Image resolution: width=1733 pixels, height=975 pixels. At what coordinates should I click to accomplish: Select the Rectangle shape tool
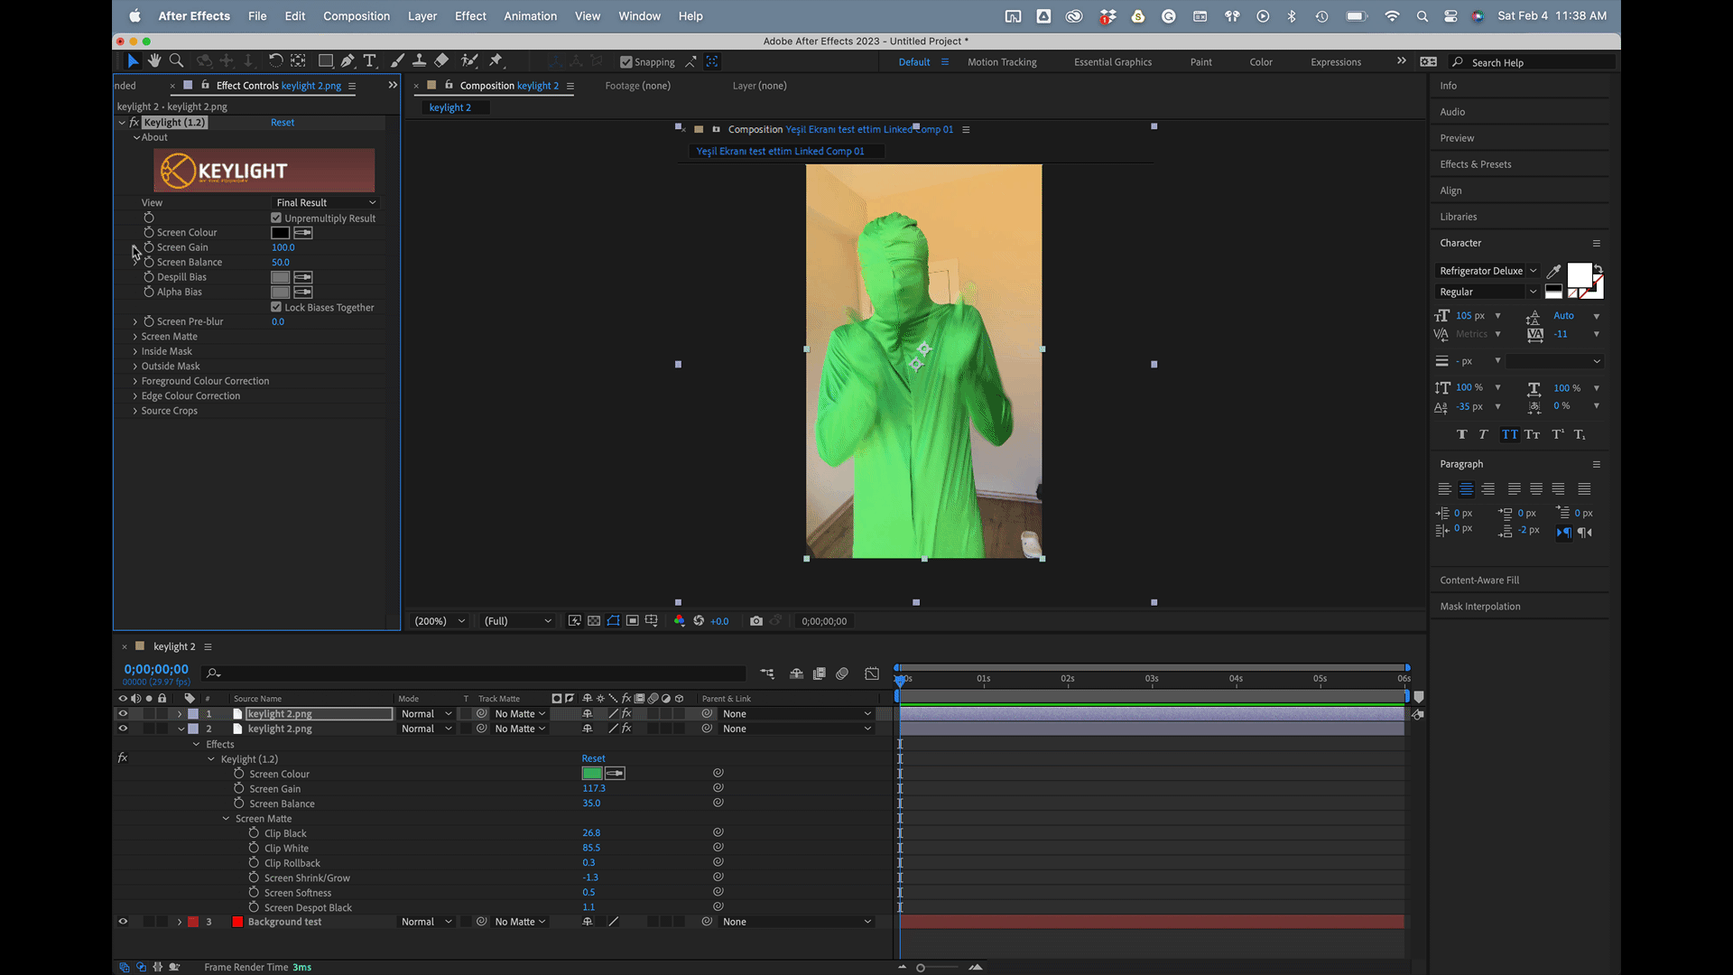pyautogui.click(x=326, y=60)
